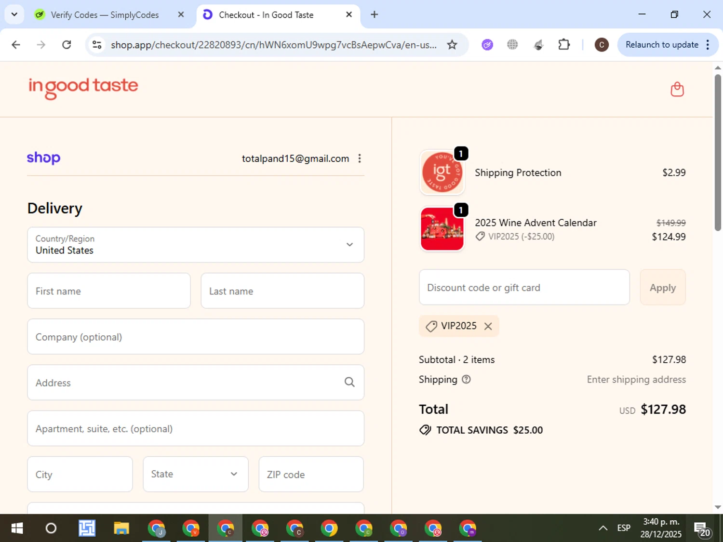Open Cortana search circle on taskbar

coord(51,529)
